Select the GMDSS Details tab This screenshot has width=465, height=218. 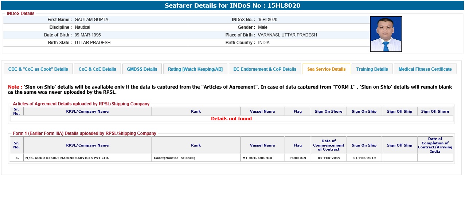(142, 69)
